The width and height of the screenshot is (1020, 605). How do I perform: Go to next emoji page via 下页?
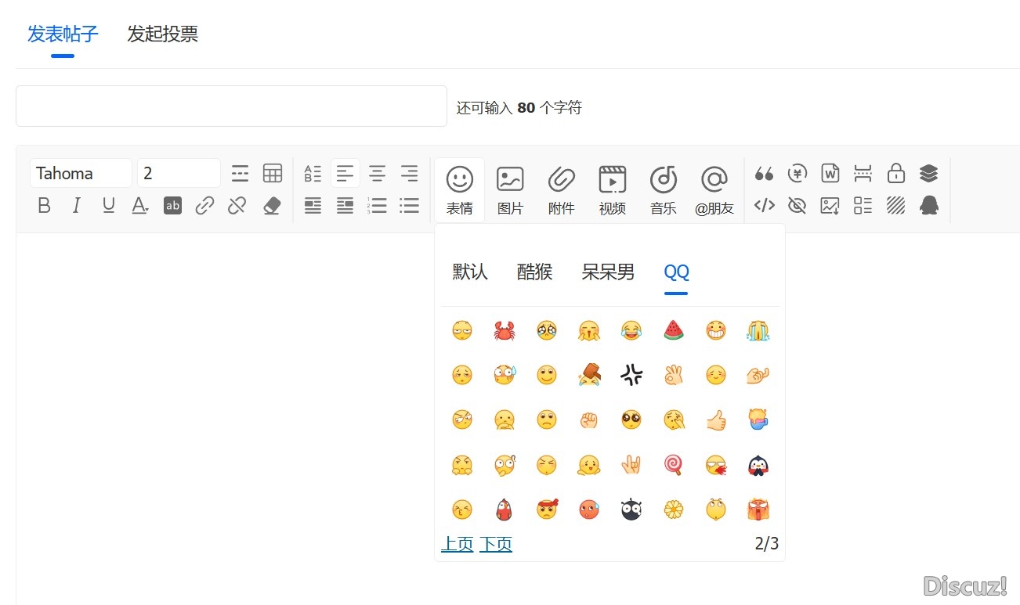point(495,543)
